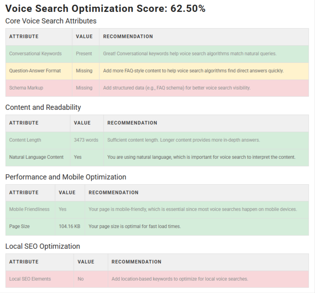Select the Content Length attribute cell

25,140
